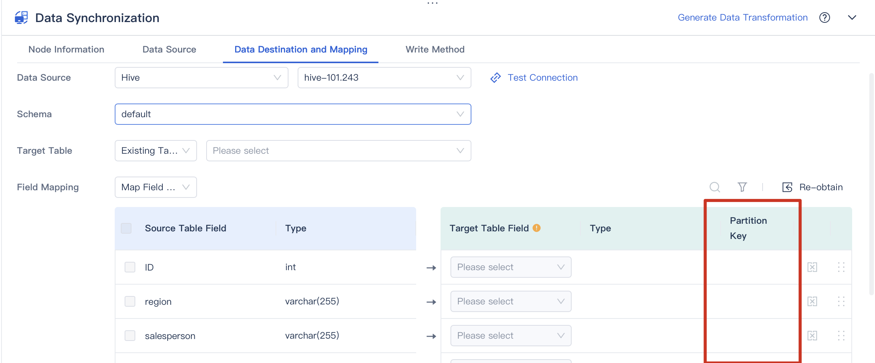The width and height of the screenshot is (875, 363).
Task: Open target field dropdown for salesperson row
Action: [511, 336]
